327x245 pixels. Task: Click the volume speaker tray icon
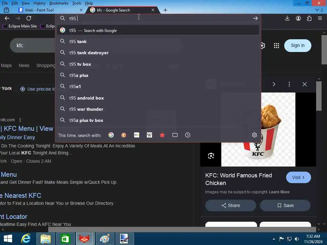pyautogui.click(x=297, y=239)
